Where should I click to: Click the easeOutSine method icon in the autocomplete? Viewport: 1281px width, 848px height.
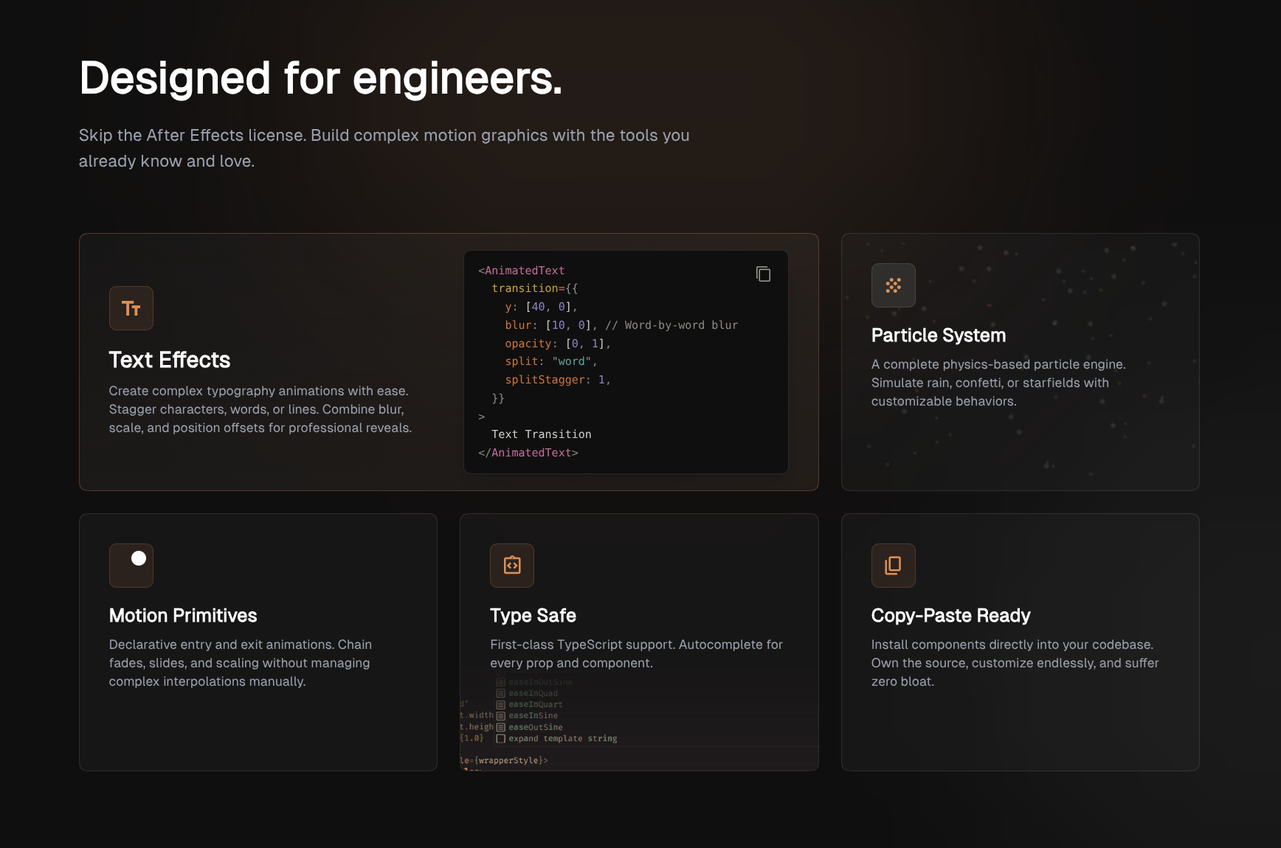(501, 727)
